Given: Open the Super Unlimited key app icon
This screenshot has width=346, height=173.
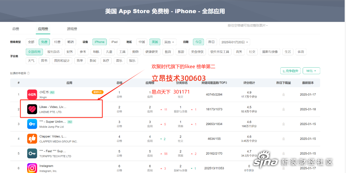Looking at the screenshot, I should pos(32,124).
